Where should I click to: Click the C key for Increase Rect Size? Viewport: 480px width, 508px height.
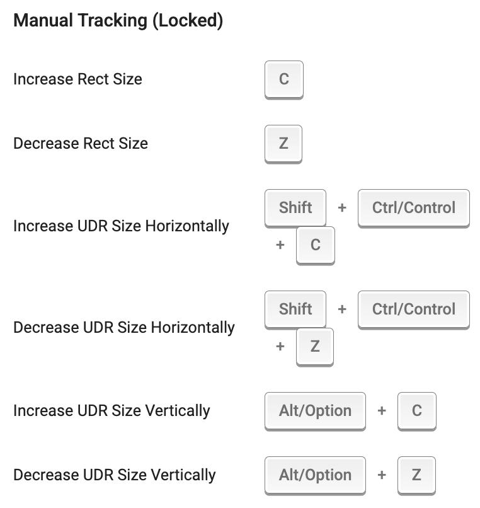tap(283, 79)
